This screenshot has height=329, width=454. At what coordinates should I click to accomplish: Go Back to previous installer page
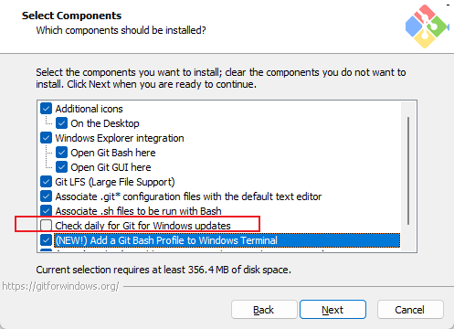264,310
